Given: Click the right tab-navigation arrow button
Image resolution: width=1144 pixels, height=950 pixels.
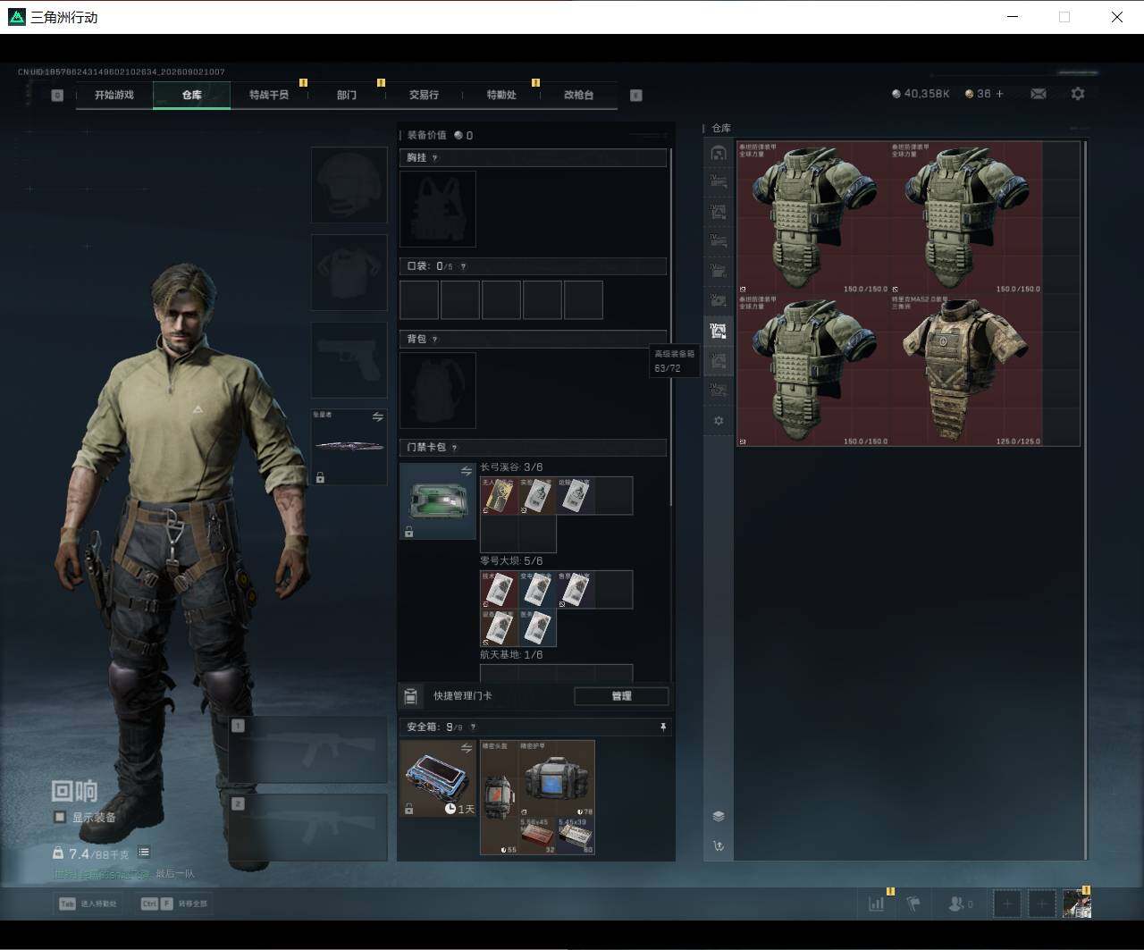Looking at the screenshot, I should [636, 96].
